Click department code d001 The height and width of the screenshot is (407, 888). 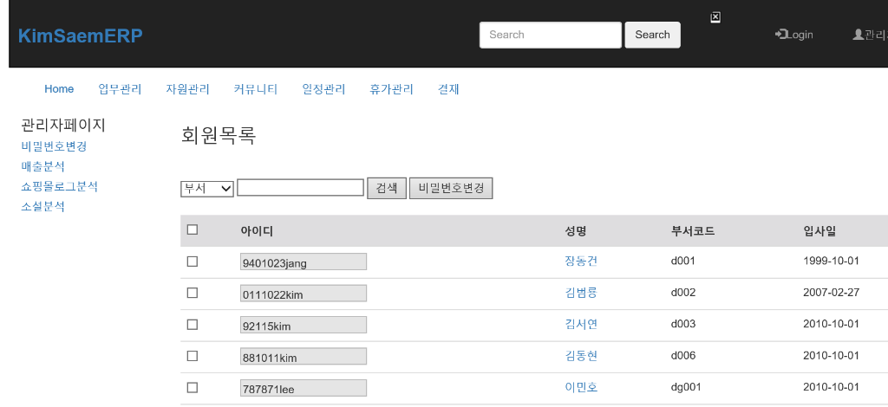click(683, 261)
